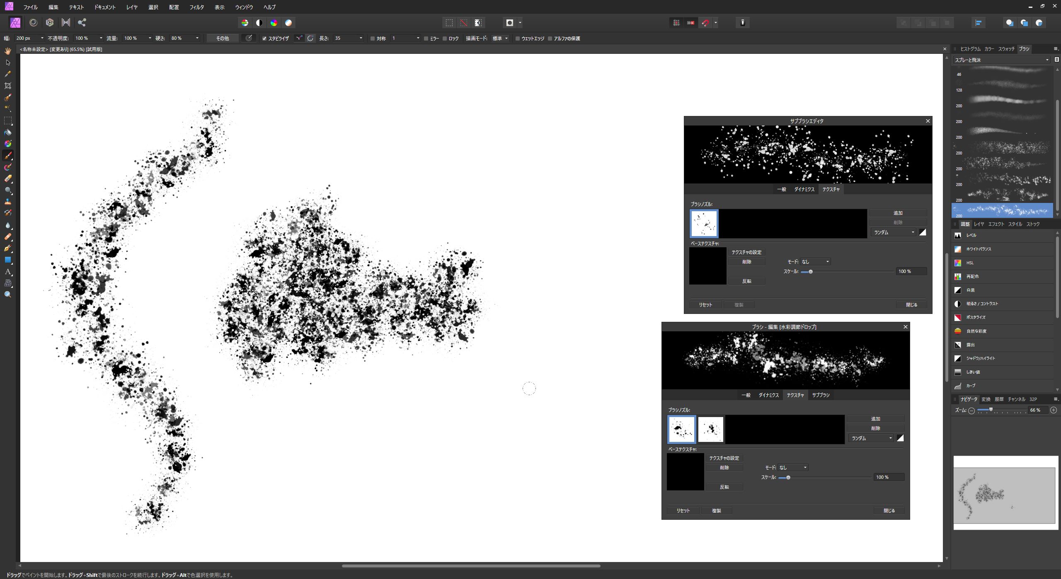Image resolution: width=1061 pixels, height=579 pixels.
Task: Click リセット in sub-brush editor
Action: 705,305
